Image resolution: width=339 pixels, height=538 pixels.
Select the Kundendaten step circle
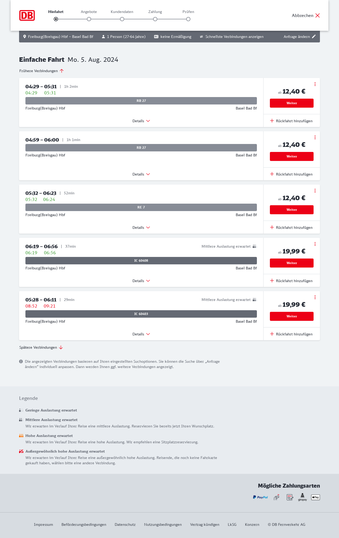122,19
